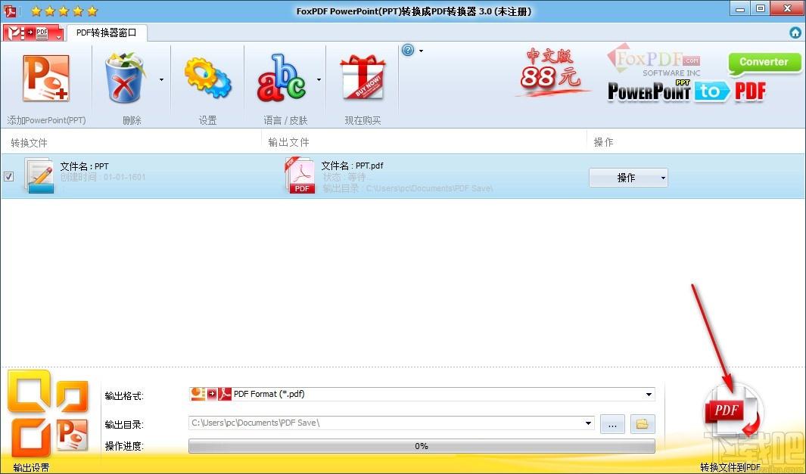Open the gears Settings icon

click(x=207, y=78)
